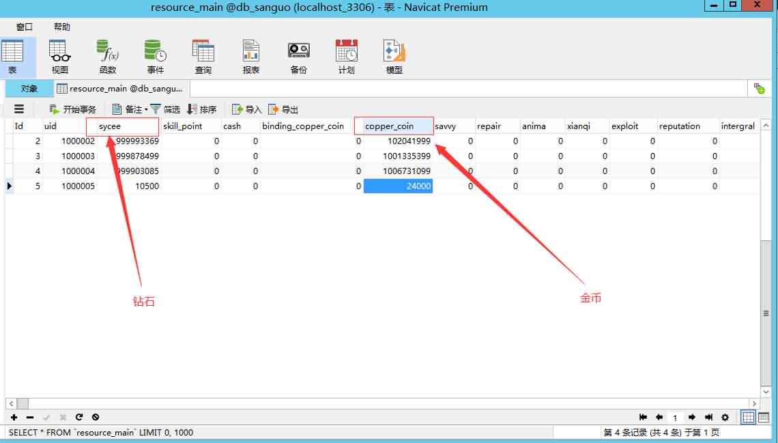Toggle the 筛选 (Filter) option
The width and height of the screenshot is (778, 443).
[165, 109]
